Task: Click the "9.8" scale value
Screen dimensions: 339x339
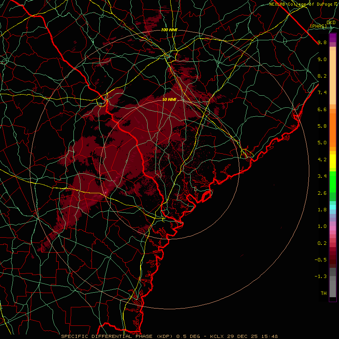Action: 322,43
